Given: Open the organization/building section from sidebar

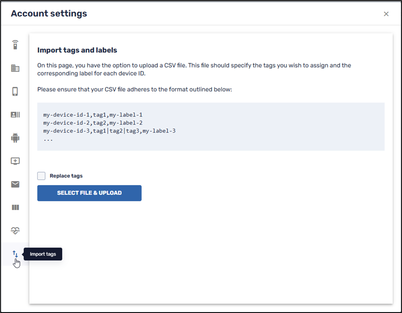Looking at the screenshot, I should point(15,68).
